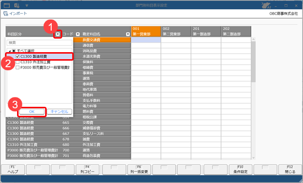Click the 交際費 account name cell
Image resolution: width=303 pixels, height=183 pixels.
(106, 122)
